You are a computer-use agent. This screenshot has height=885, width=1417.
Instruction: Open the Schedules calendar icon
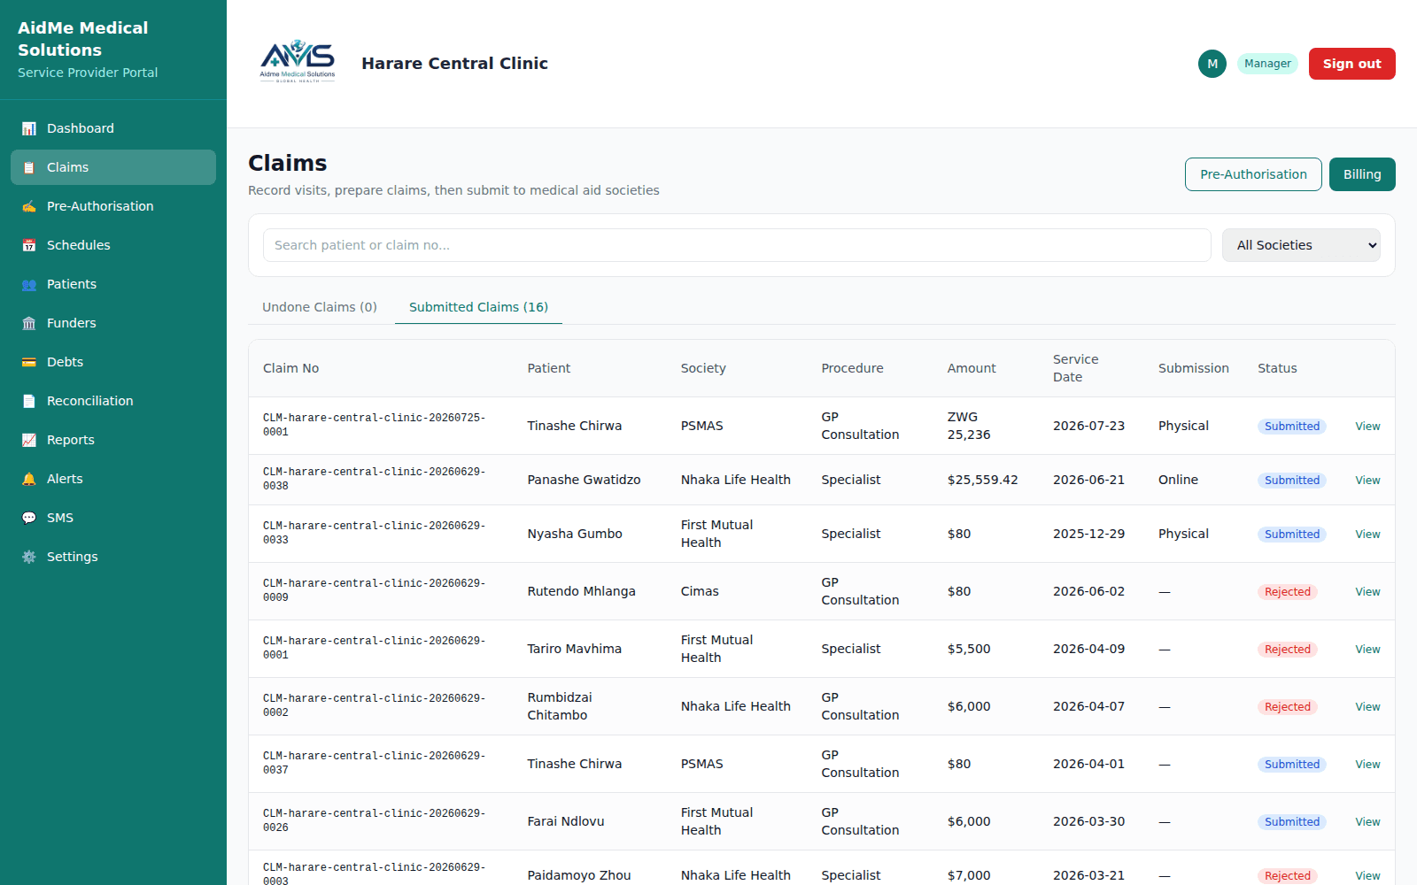click(x=29, y=245)
